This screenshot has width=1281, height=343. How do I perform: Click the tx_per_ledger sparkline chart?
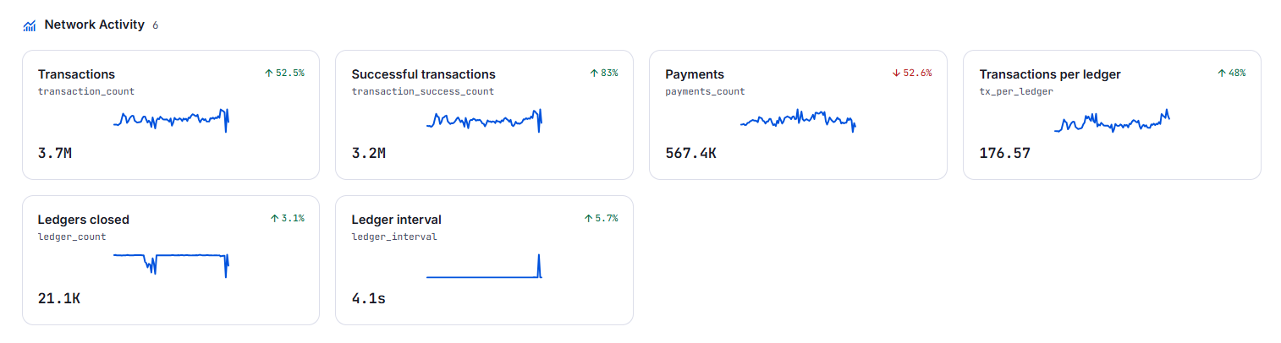[x=1112, y=121]
